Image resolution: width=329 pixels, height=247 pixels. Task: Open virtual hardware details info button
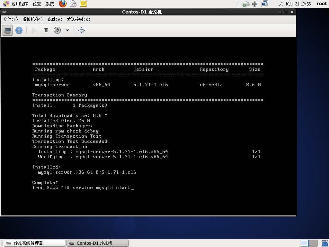(19, 30)
